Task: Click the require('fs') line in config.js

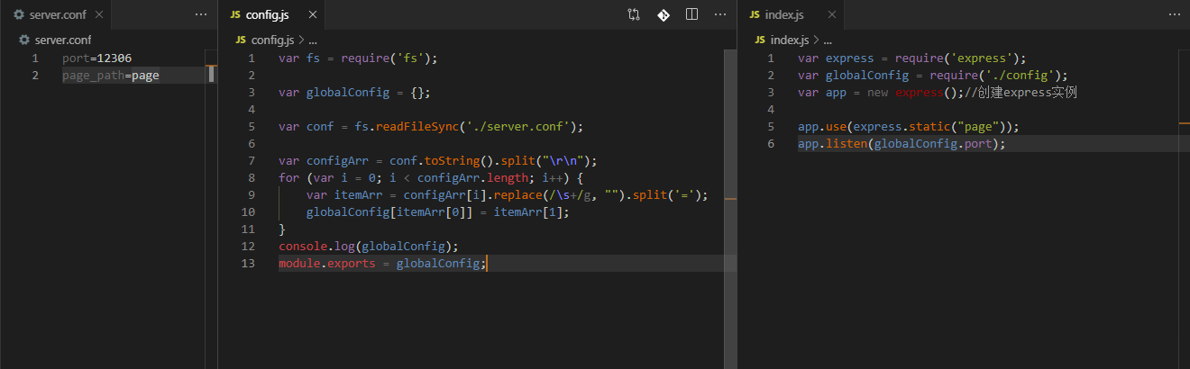Action: pyautogui.click(x=358, y=58)
